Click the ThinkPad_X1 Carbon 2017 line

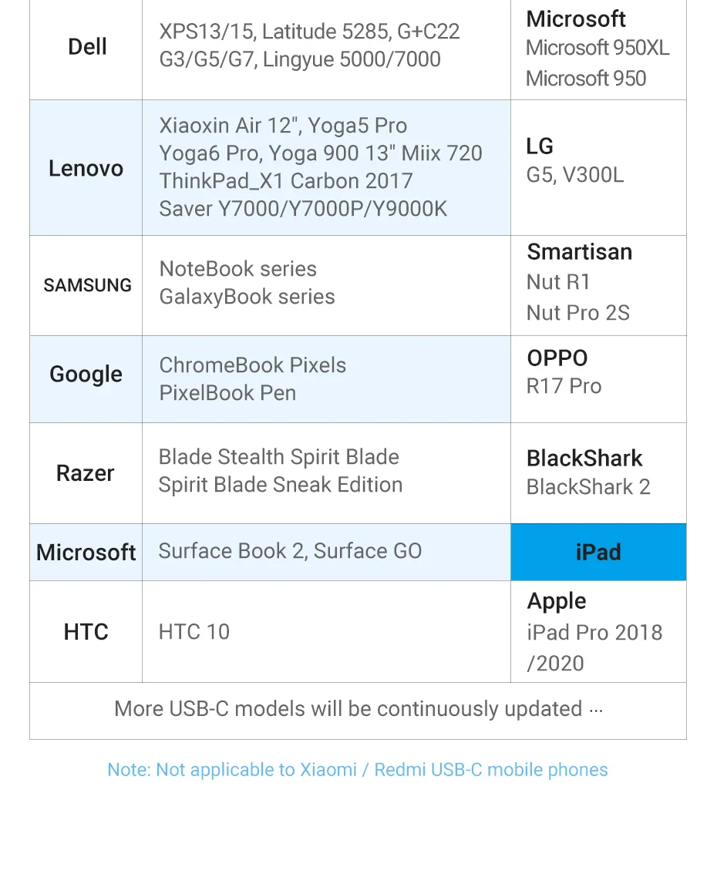[x=286, y=181]
